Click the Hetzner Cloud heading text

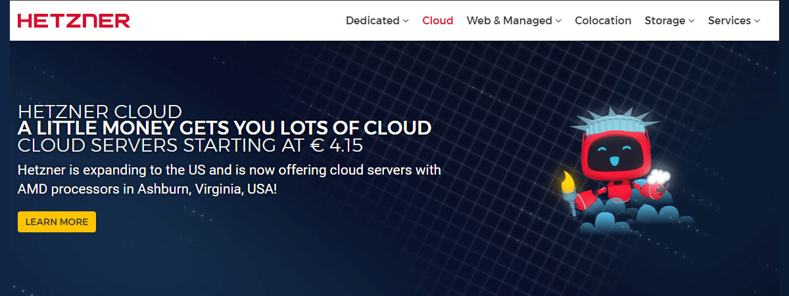point(100,111)
